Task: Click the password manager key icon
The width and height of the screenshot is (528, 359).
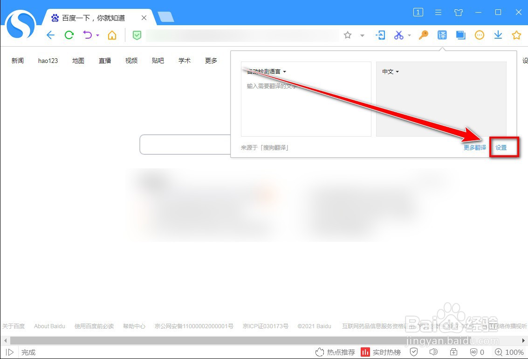Action: point(423,35)
